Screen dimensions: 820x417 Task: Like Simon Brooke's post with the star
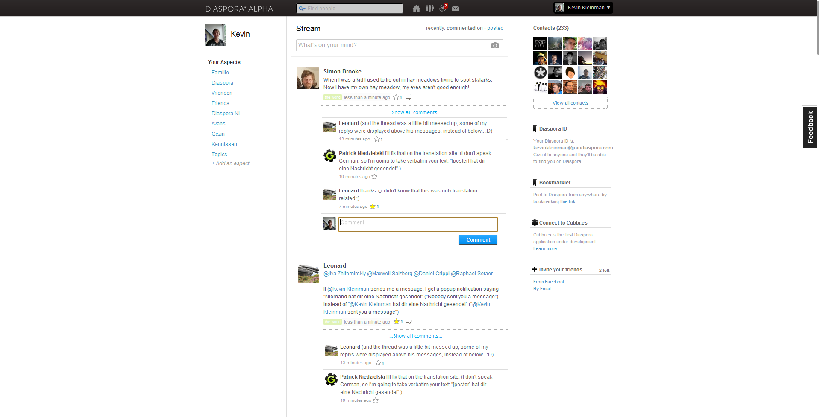[396, 97]
